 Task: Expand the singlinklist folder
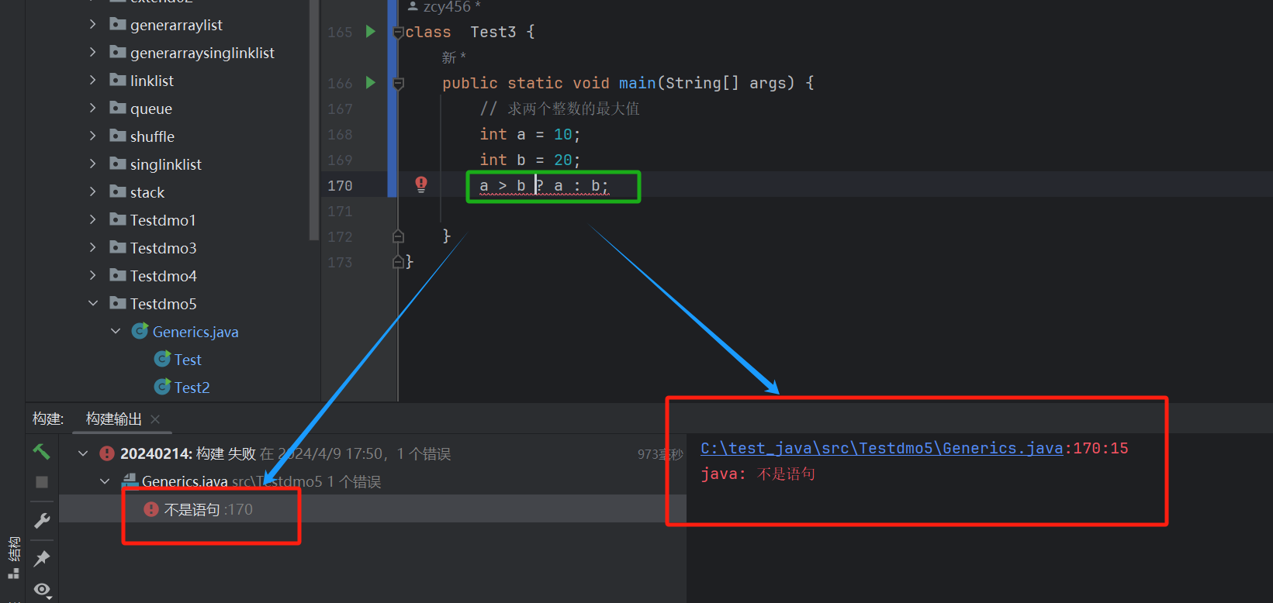coord(93,164)
